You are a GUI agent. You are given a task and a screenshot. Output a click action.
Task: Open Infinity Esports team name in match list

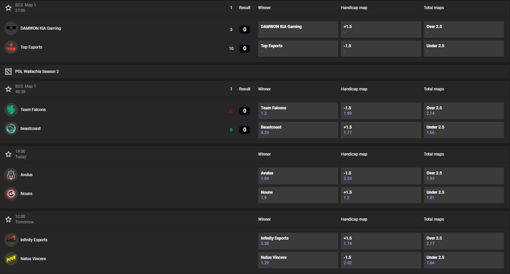click(34, 240)
